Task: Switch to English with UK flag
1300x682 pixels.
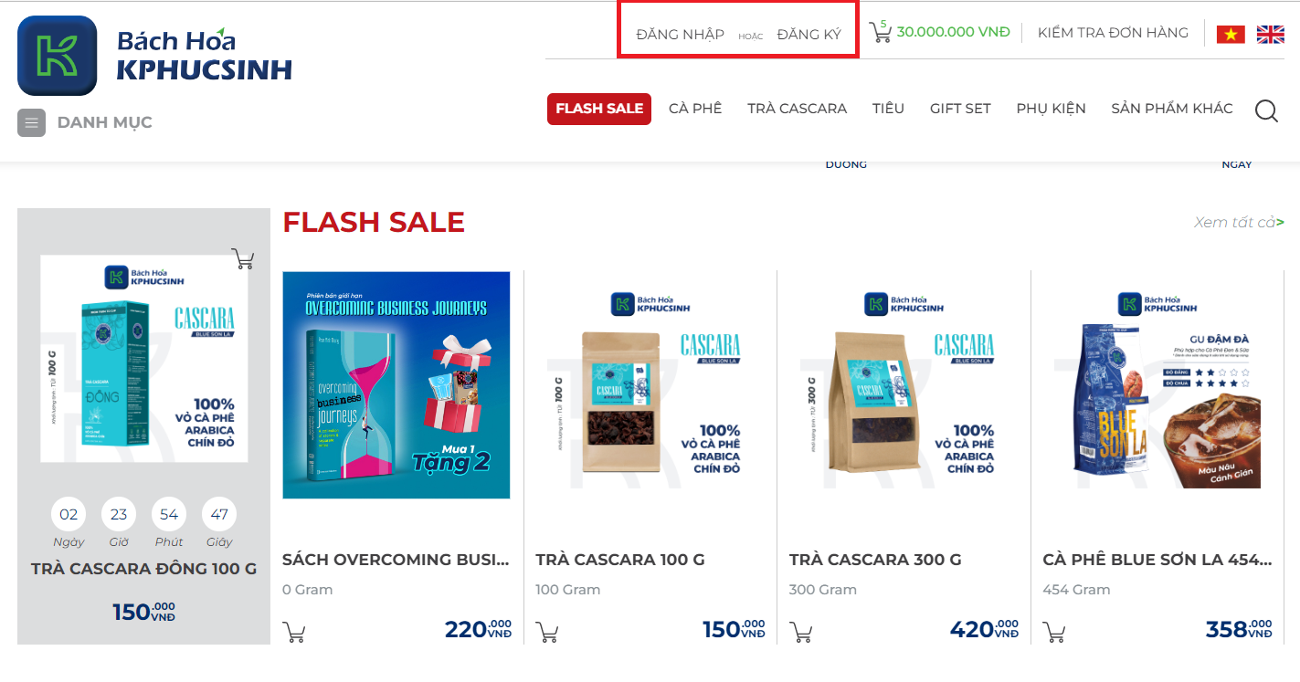Action: click(x=1270, y=34)
